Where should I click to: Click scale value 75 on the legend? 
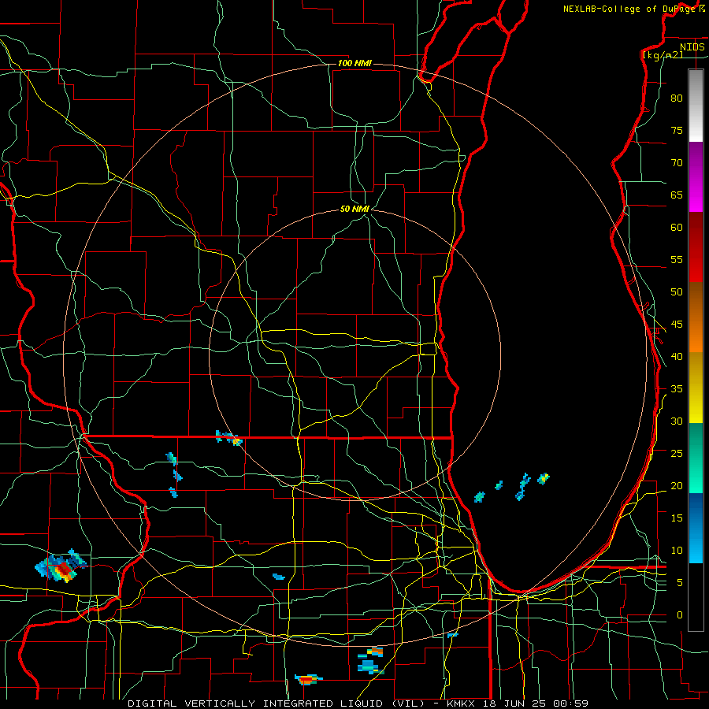pyautogui.click(x=677, y=130)
